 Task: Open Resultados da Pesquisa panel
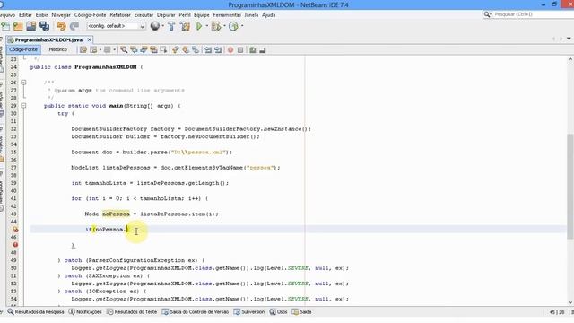36,312
